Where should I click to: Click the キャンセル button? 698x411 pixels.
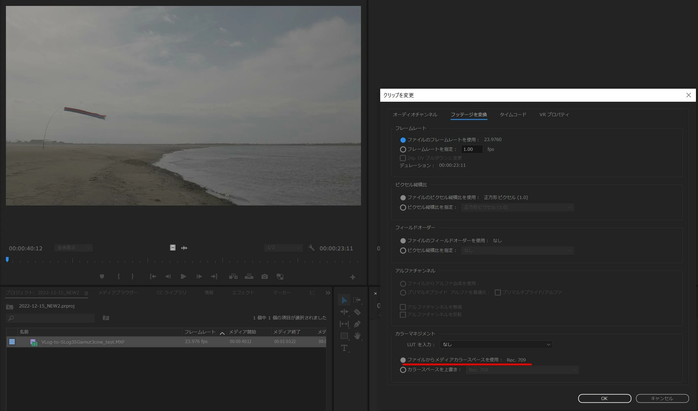(x=662, y=398)
